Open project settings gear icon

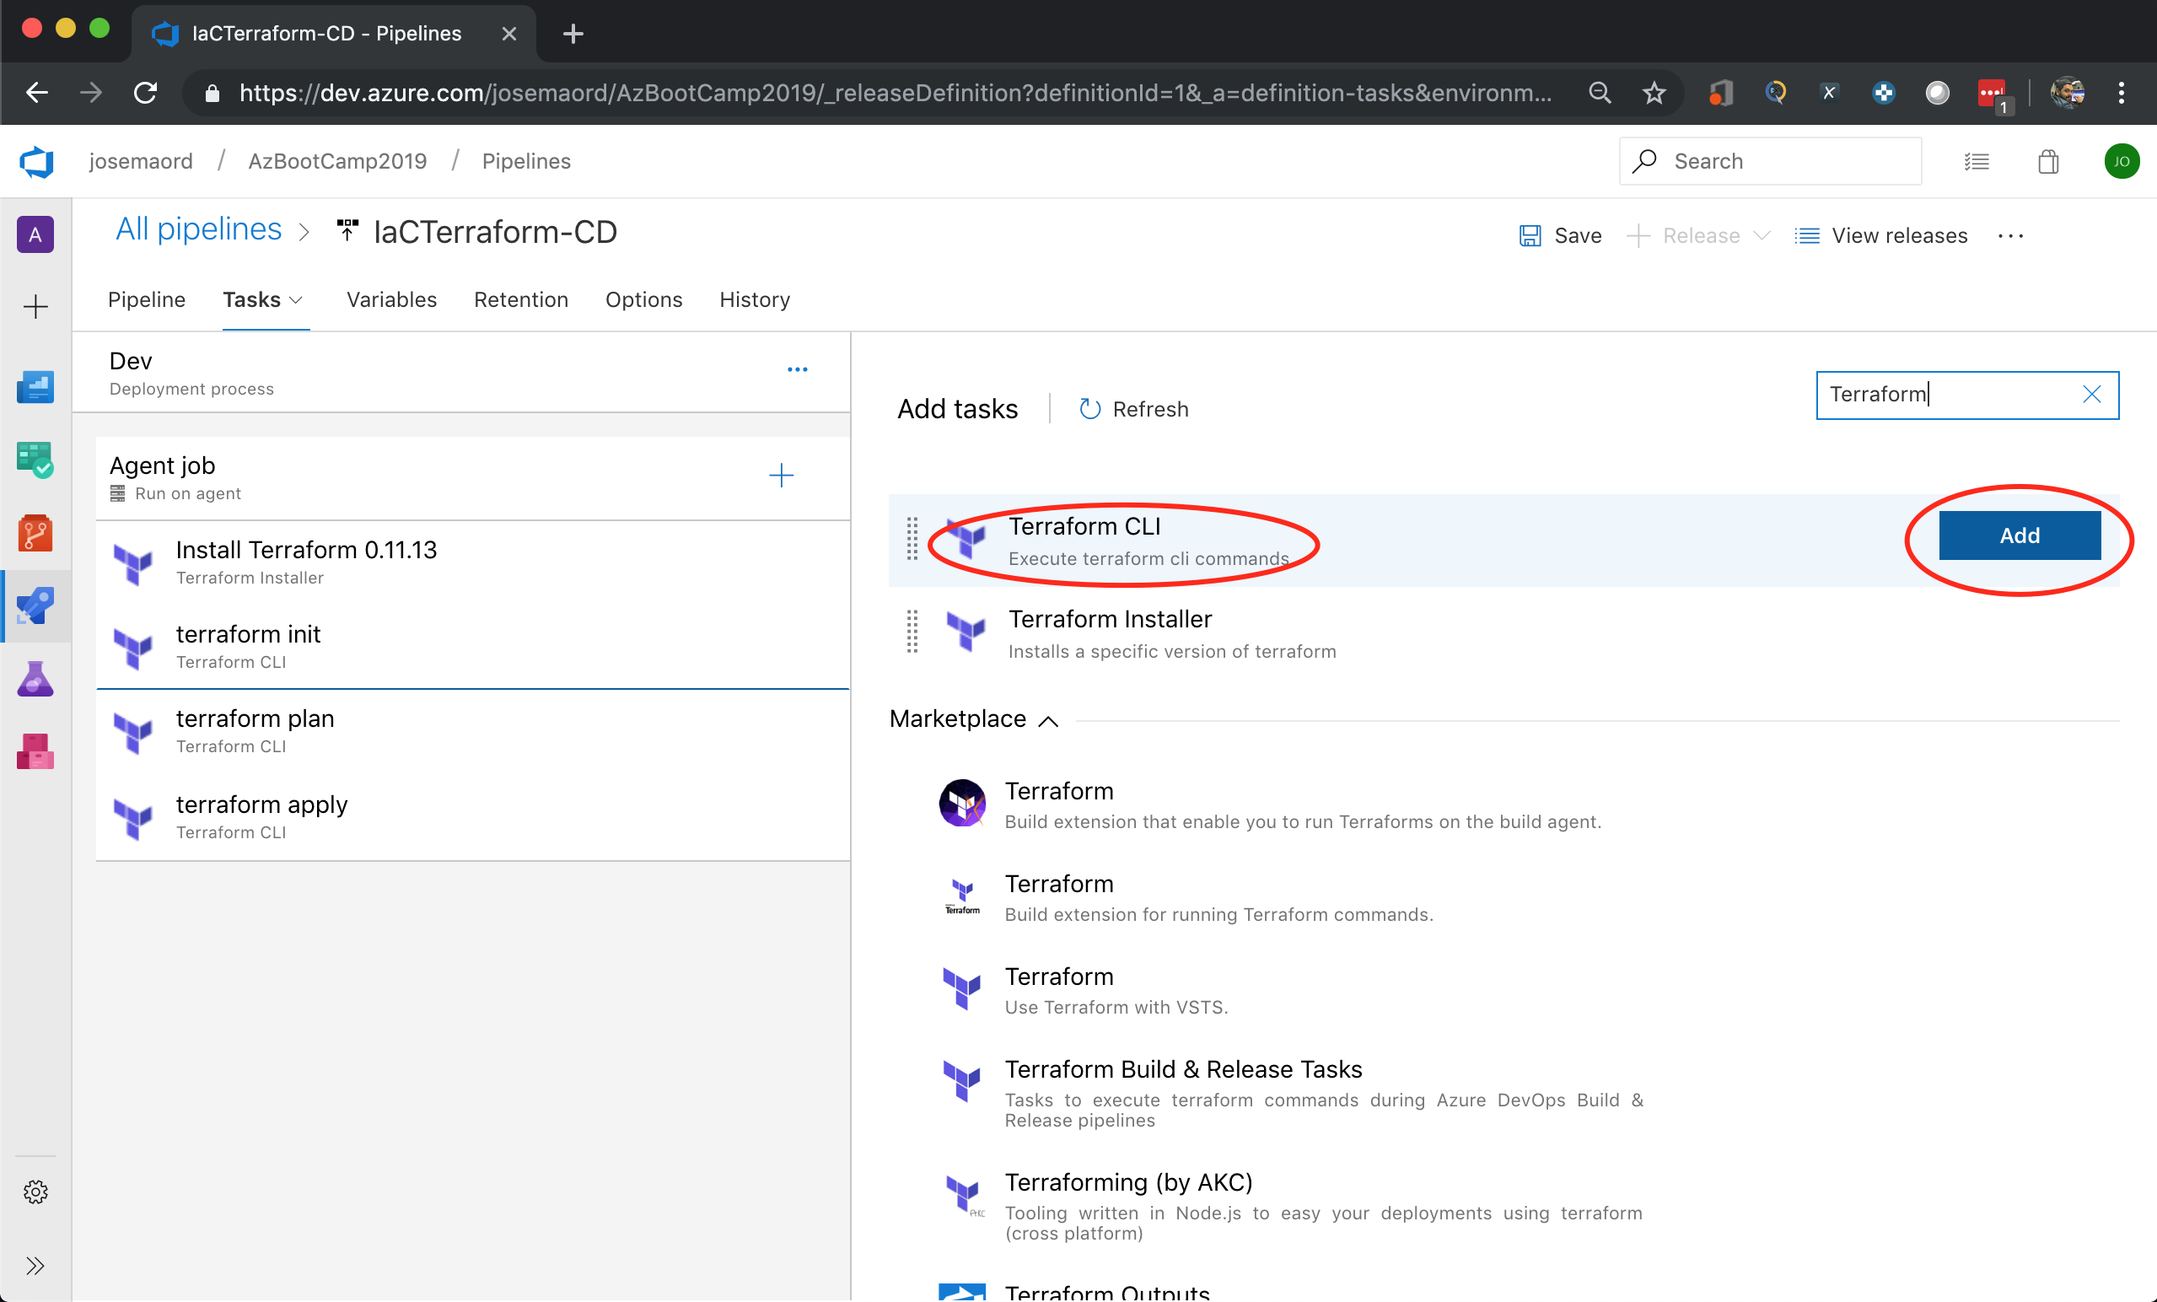35,1192
